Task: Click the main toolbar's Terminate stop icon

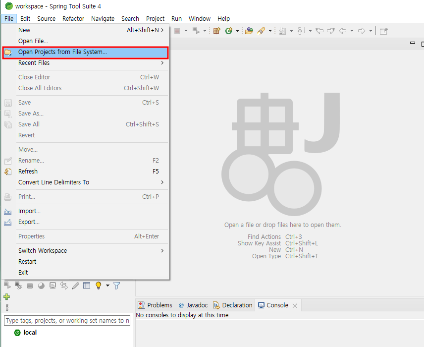Action: click(x=177, y=31)
